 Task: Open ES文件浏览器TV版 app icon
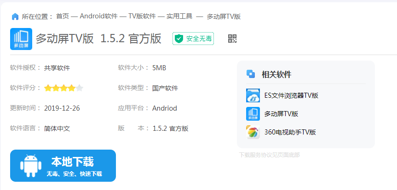[x=253, y=95]
